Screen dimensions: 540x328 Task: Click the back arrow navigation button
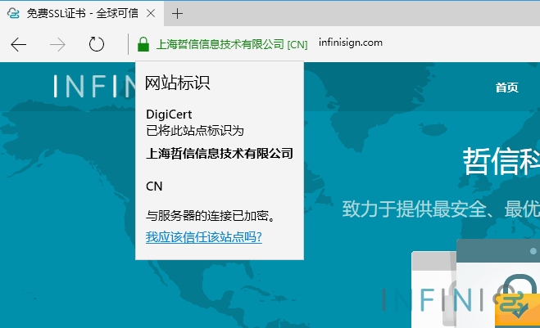coord(19,44)
